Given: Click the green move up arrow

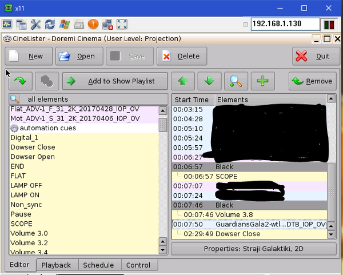Looking at the screenshot, I should coord(182,81).
